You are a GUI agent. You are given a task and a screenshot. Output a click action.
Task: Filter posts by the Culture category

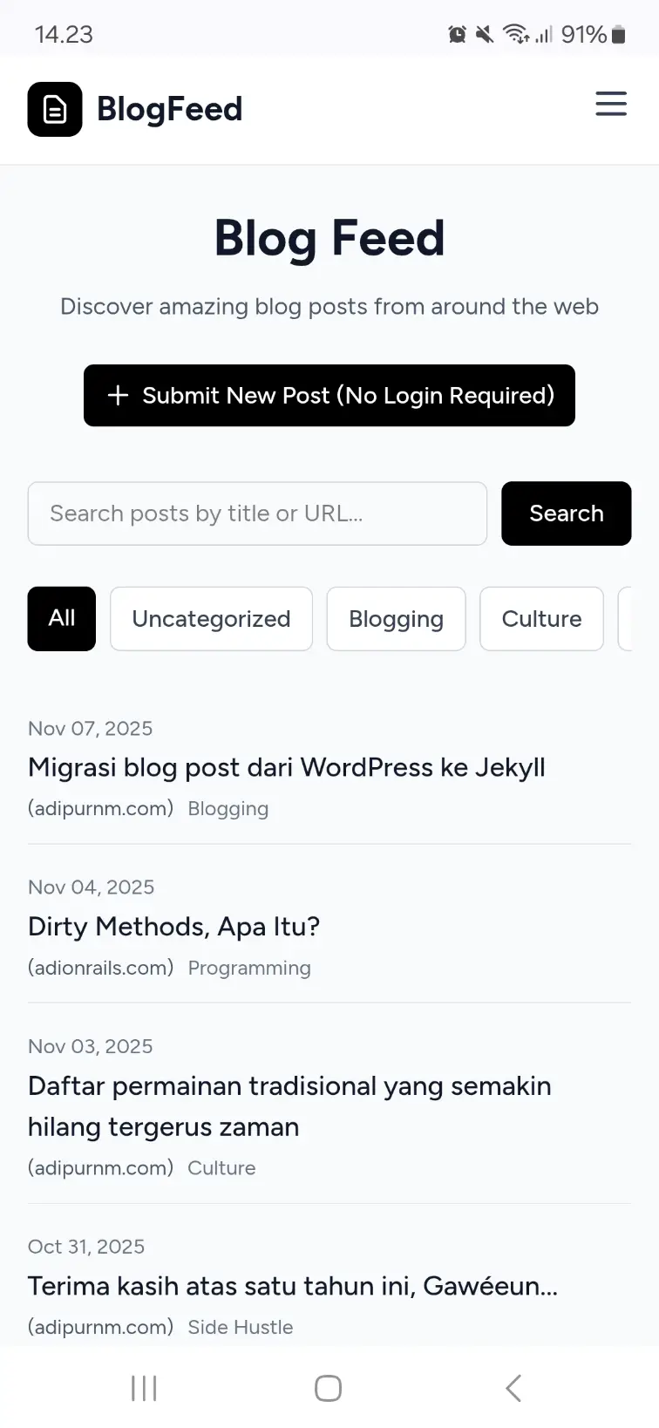pyautogui.click(x=541, y=619)
